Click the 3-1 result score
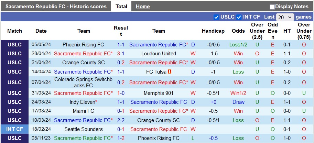Screen dimensions: 314x143 tap(121, 54)
